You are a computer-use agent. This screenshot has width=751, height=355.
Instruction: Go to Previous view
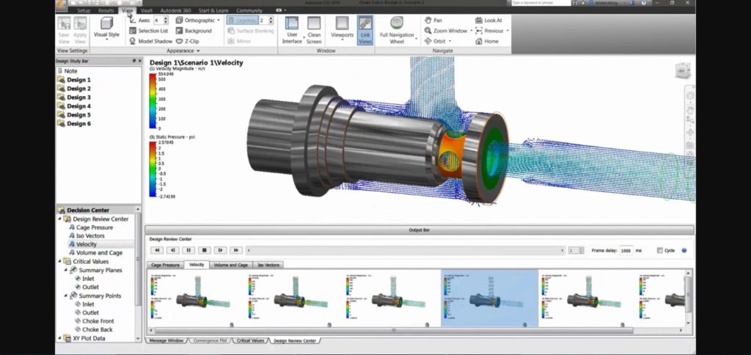point(489,31)
